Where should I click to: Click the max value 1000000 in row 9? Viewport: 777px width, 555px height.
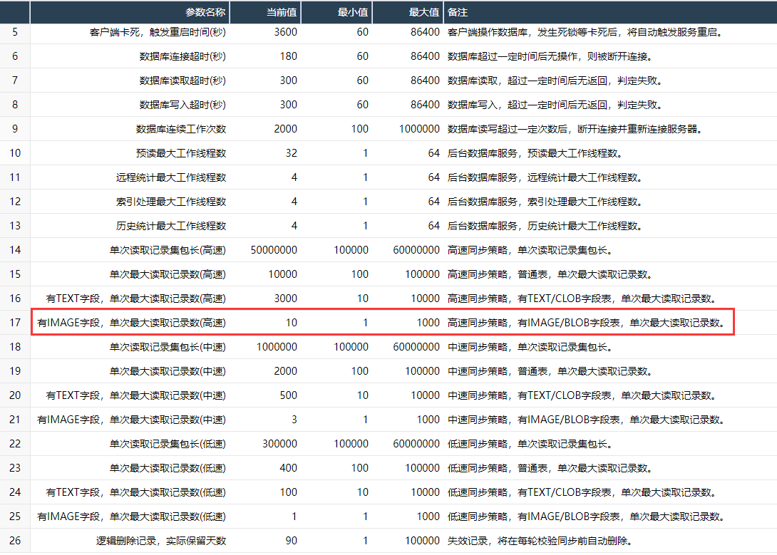(420, 129)
